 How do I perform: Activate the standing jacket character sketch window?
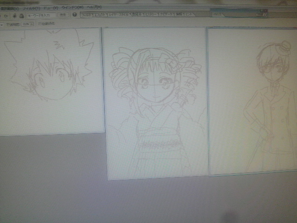tap(253, 102)
